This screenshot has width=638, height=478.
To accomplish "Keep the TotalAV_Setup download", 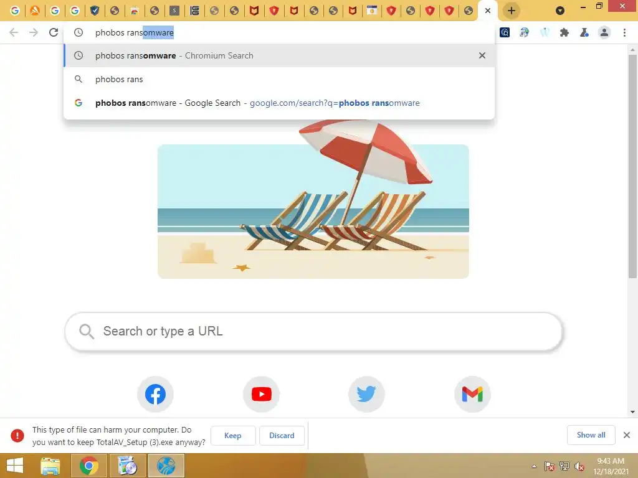I will click(233, 435).
